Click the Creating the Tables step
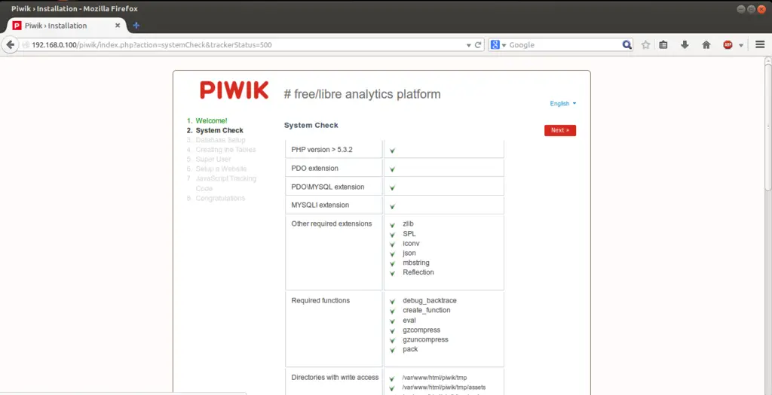The height and width of the screenshot is (395, 772). tap(225, 150)
